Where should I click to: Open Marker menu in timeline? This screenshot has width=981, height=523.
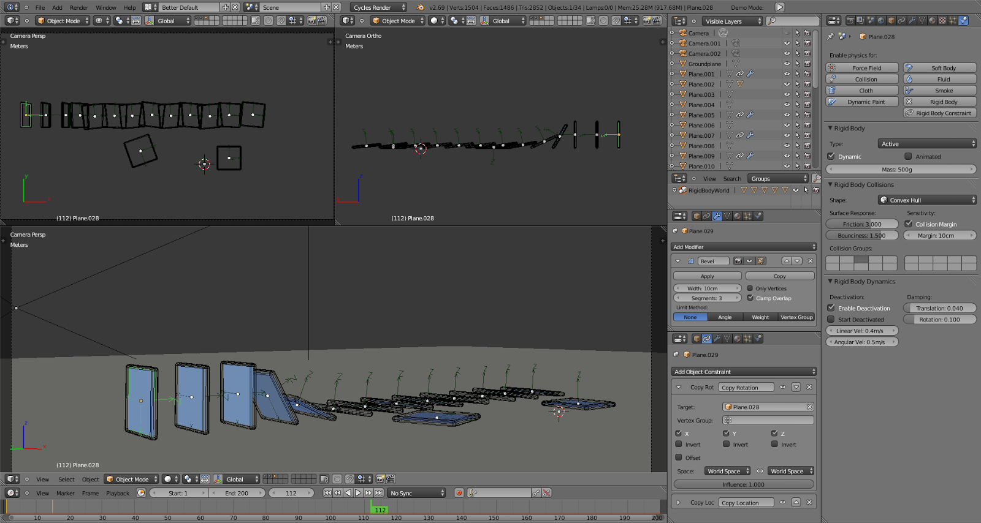tap(66, 493)
